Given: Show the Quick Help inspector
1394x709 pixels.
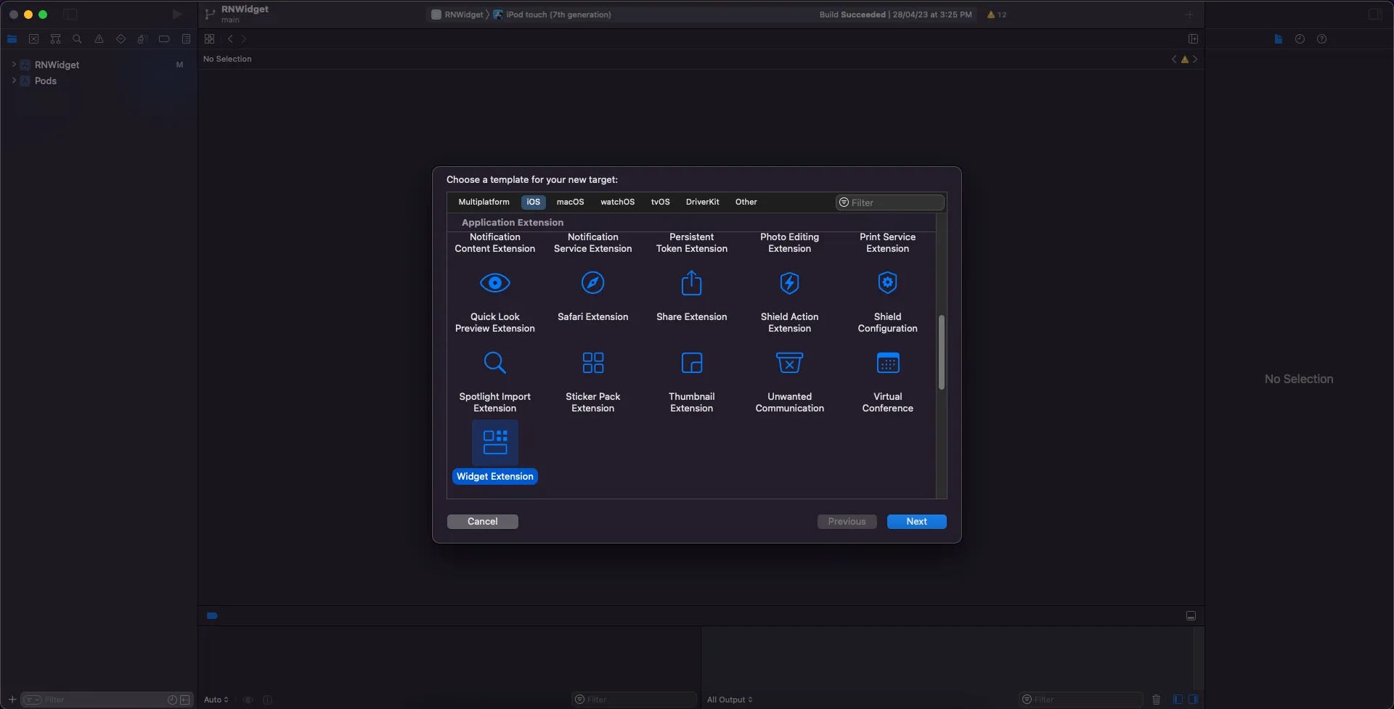Looking at the screenshot, I should pos(1321,39).
